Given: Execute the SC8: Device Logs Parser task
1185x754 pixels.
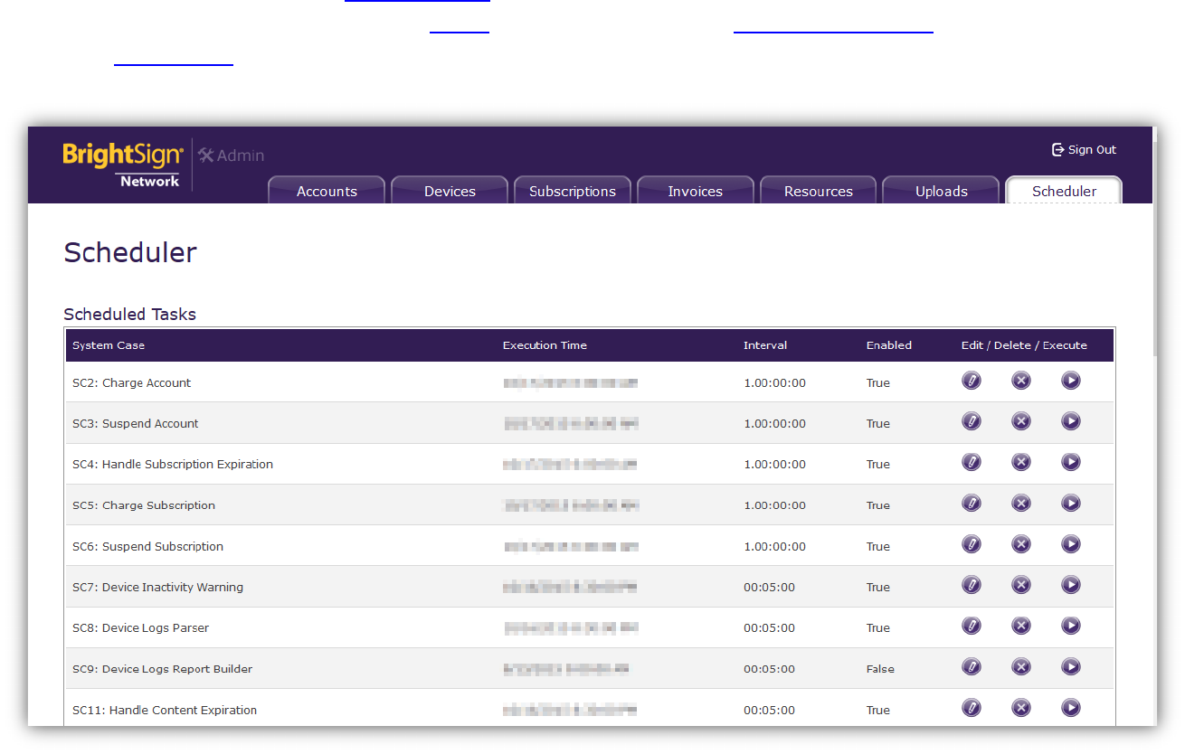Looking at the screenshot, I should [1071, 626].
